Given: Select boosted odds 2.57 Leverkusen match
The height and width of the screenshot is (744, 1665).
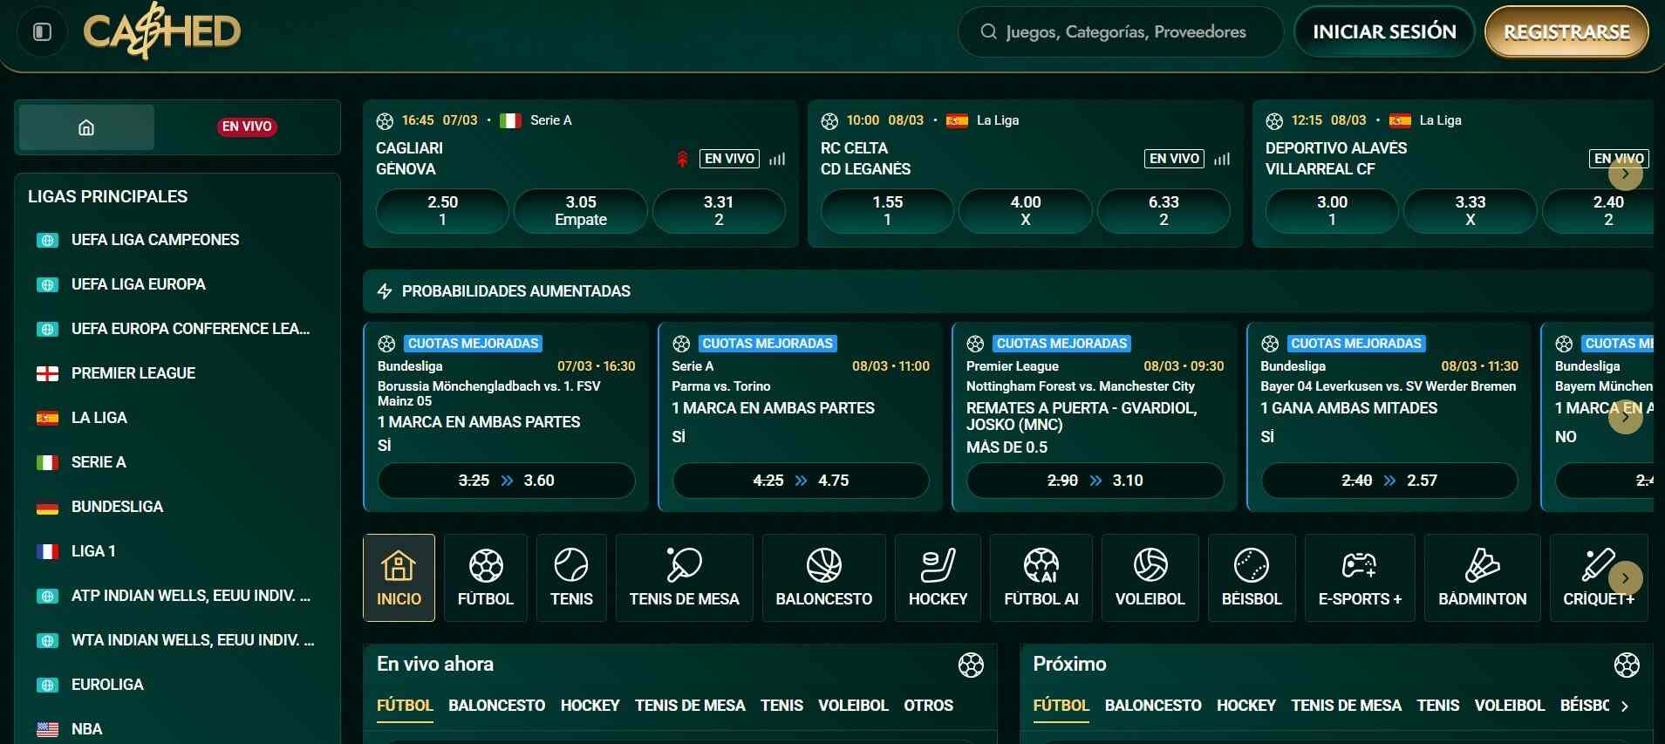Looking at the screenshot, I should [1389, 481].
